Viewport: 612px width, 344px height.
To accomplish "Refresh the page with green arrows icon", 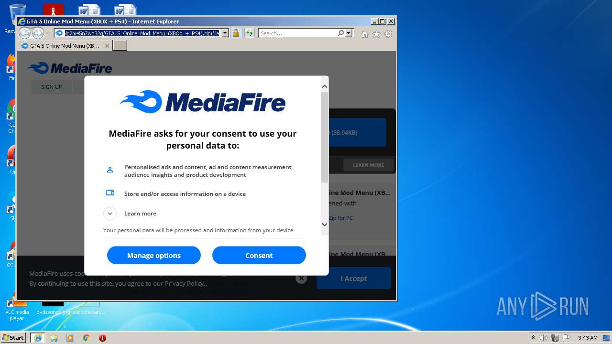I will pos(250,33).
